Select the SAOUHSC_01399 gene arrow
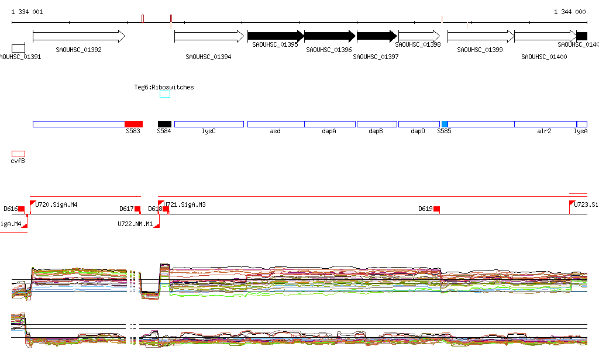 point(481,36)
